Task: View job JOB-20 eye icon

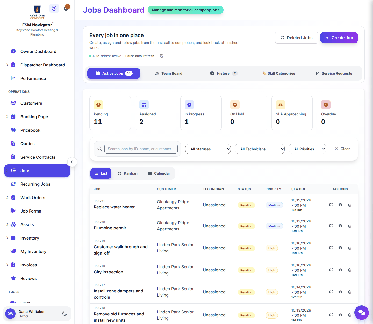Action: pyautogui.click(x=340, y=226)
